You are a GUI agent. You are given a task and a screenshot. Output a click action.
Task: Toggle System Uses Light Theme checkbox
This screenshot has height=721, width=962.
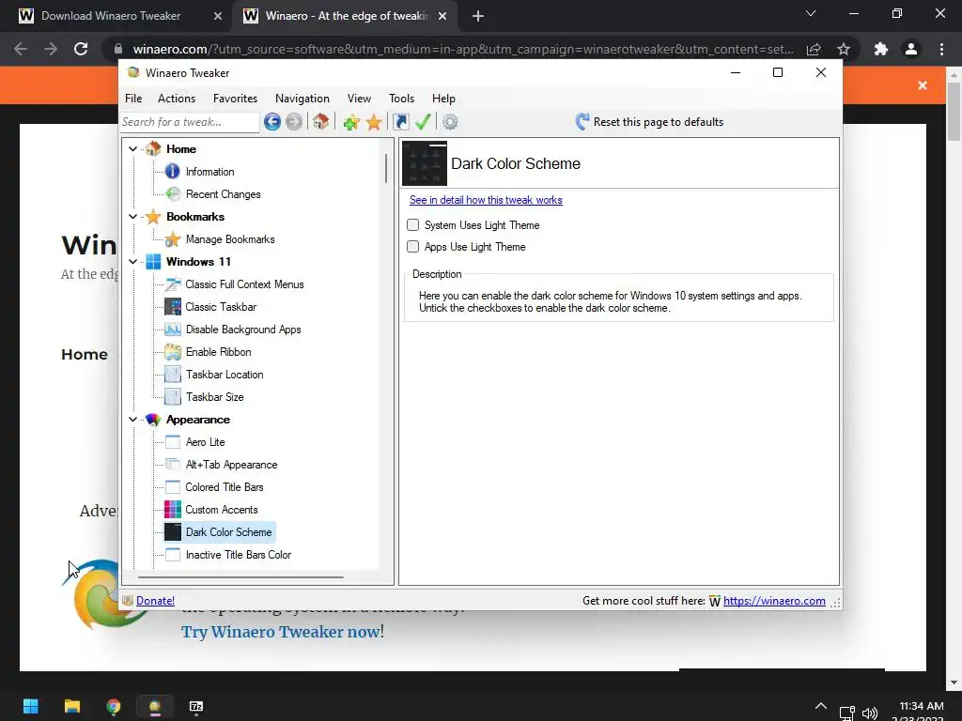pos(413,225)
